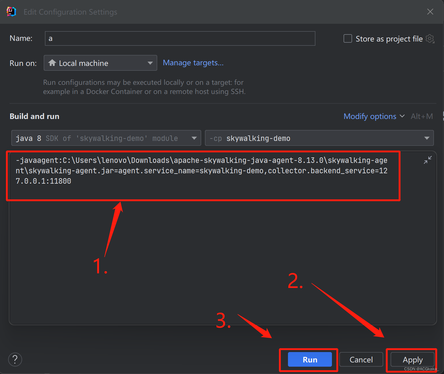Open the Modify options menu
The height and width of the screenshot is (374, 444).
(x=374, y=116)
